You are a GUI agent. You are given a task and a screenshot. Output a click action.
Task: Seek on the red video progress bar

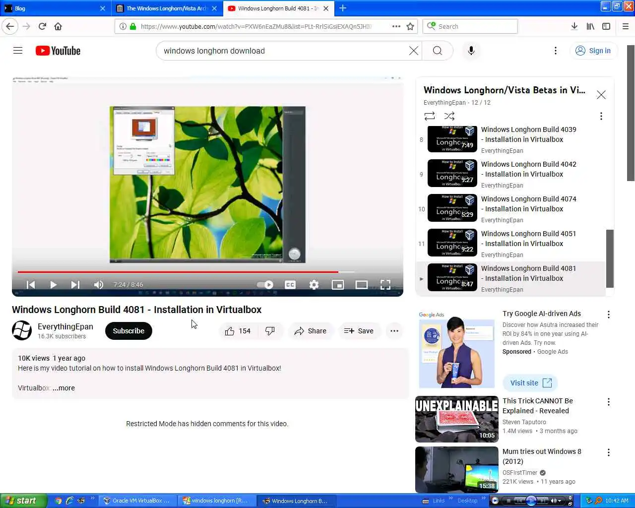(207, 272)
